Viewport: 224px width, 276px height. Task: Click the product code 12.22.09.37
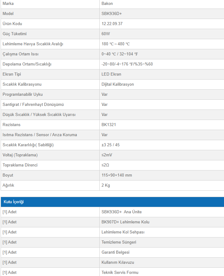pos(112,24)
